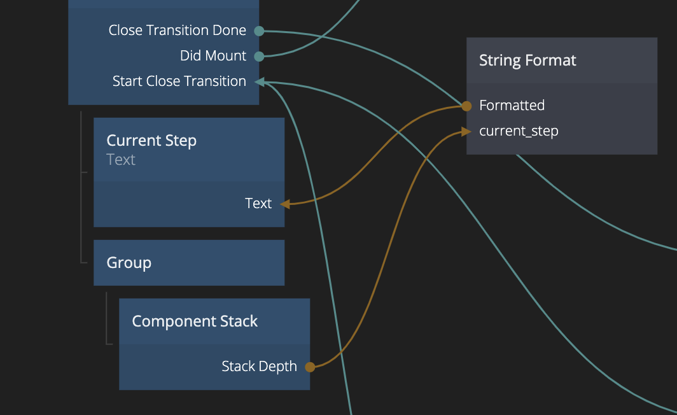Viewport: 677px width, 415px height.
Task: Click the Close Transition Done output port dot
Action: 259,31
